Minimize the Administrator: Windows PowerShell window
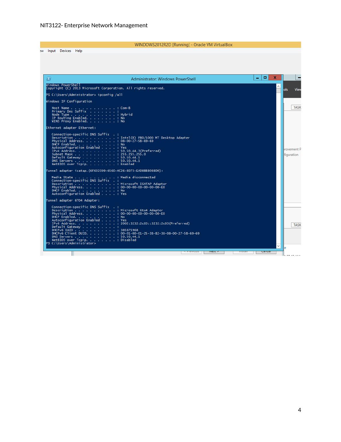This screenshot has height=442, width=341. tap(257, 78)
